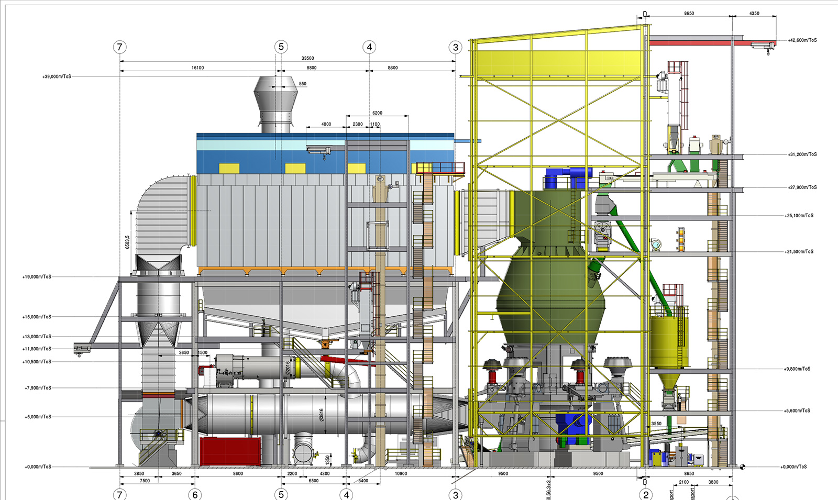Select the +42,600m/ToS elevation label
Screen dimensions: 838x500
click(x=802, y=40)
